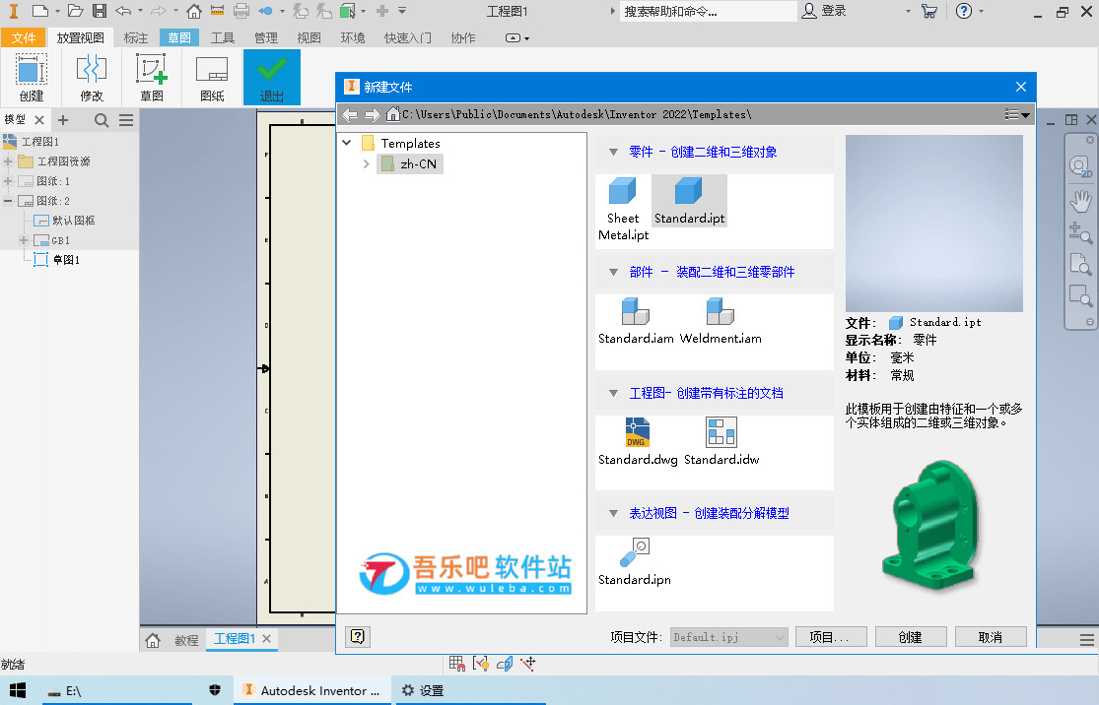The width and height of the screenshot is (1099, 705).
Task: Click the Measure ruler icon
Action: pos(217,11)
